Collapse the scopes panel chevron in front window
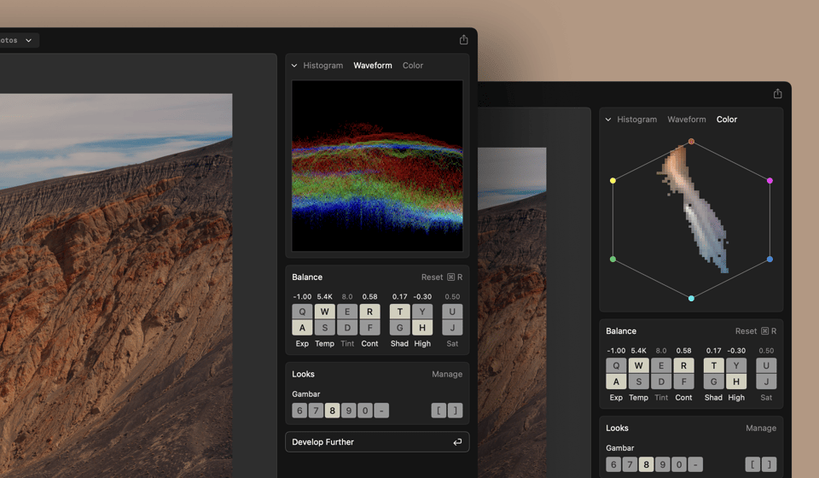 294,66
